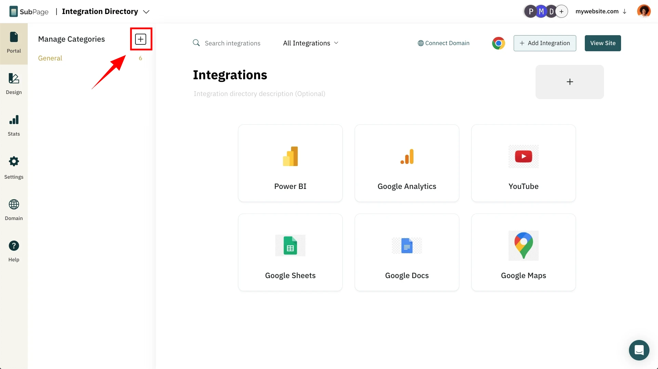658x369 pixels.
Task: Click the search magnifier icon
Action: (x=196, y=43)
